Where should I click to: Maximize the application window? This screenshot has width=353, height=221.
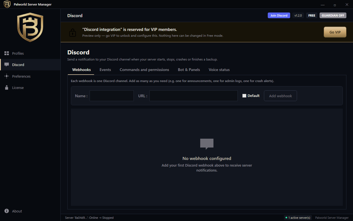335,5
